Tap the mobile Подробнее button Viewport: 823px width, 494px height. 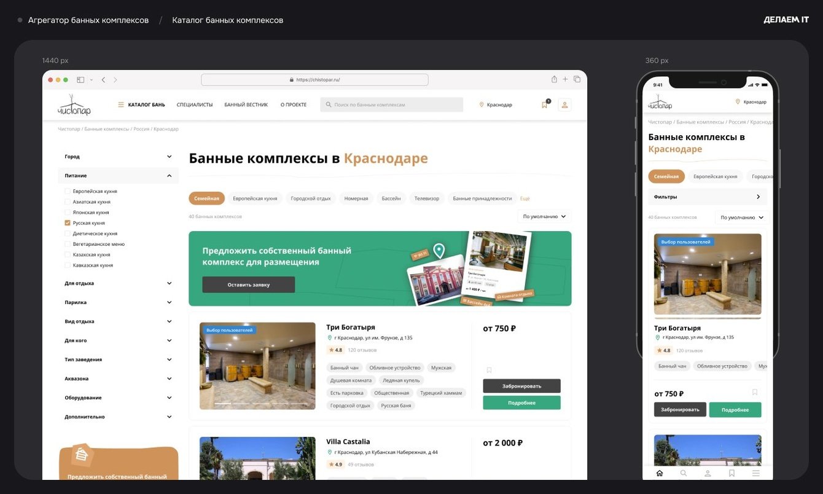click(735, 410)
